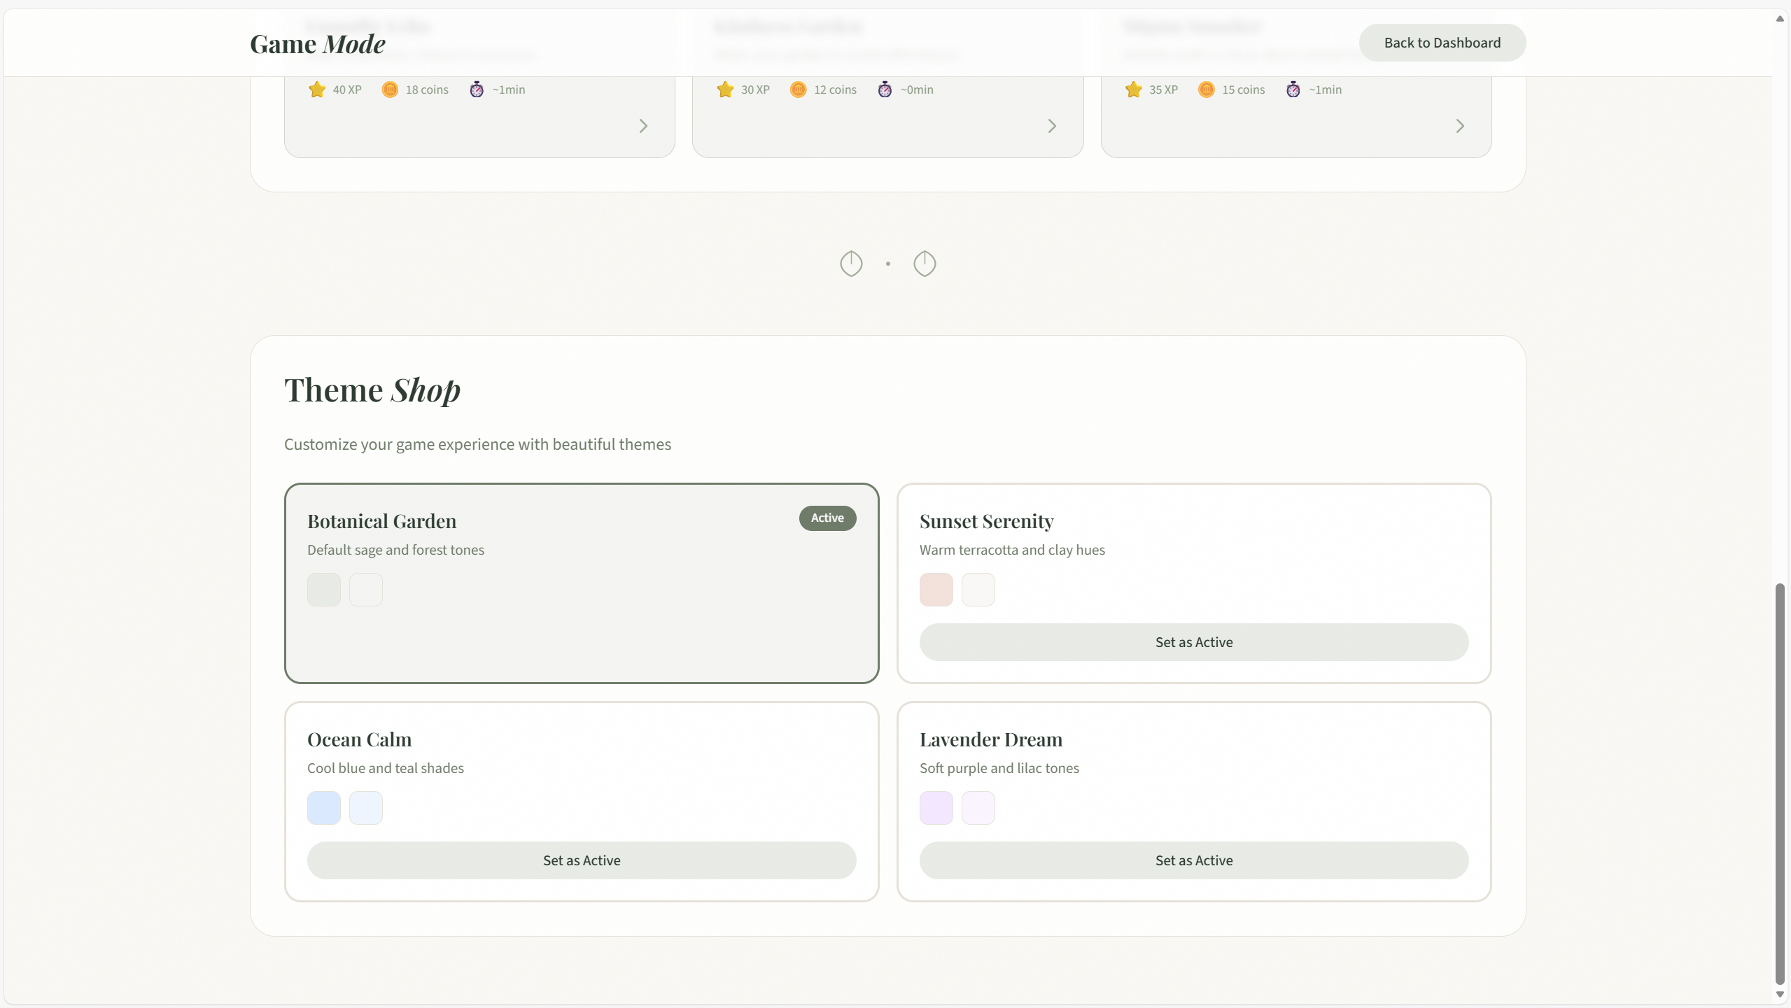Go back to the dashboard
This screenshot has height=1008, width=1791.
point(1442,43)
